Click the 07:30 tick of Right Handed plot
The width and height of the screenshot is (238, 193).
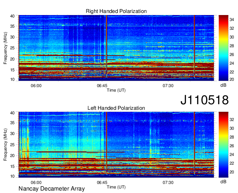point(168,86)
